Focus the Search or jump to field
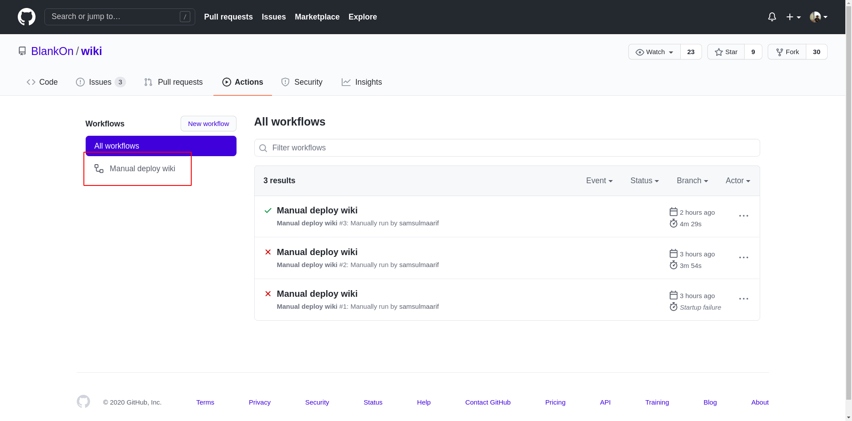This screenshot has height=421, width=852. click(x=120, y=17)
